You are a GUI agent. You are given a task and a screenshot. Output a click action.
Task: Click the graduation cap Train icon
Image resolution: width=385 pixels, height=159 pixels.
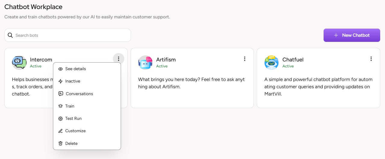tap(61, 106)
